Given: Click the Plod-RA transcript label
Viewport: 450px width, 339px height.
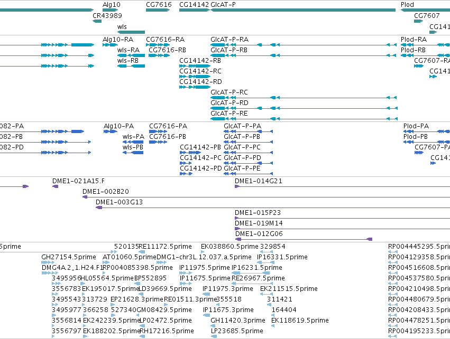Looking at the screenshot, I should tap(414, 39).
